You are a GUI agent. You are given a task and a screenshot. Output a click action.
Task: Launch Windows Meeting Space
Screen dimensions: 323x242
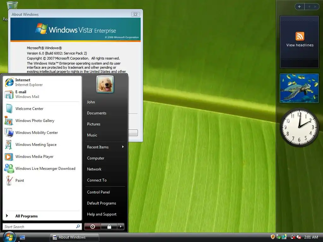(42, 144)
